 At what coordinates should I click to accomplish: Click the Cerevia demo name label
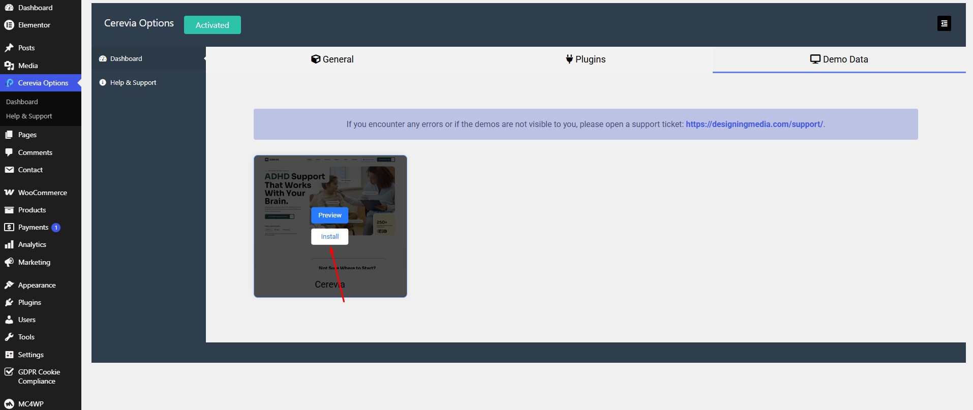[330, 285]
